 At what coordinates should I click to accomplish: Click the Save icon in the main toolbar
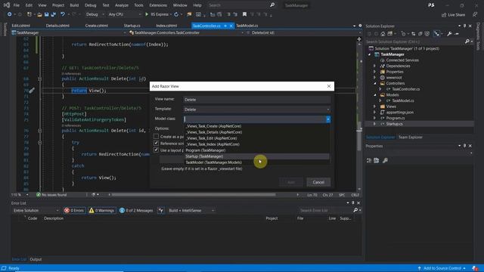pos(46,14)
